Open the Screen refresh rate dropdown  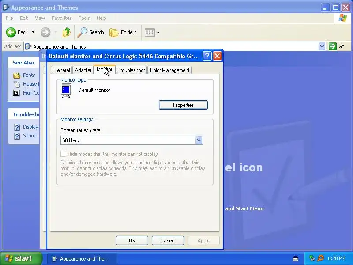(199, 140)
